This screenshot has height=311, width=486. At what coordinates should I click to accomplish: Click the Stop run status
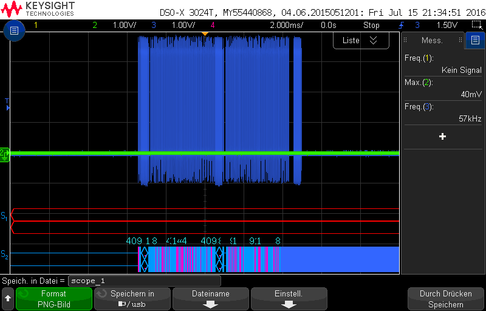(371, 25)
